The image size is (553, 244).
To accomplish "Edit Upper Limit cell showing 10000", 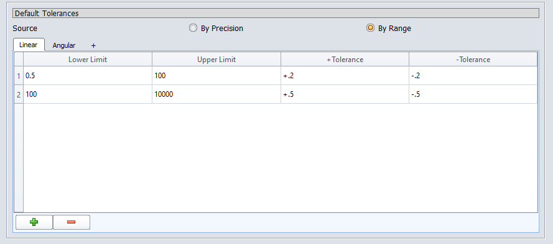I will click(x=216, y=94).
